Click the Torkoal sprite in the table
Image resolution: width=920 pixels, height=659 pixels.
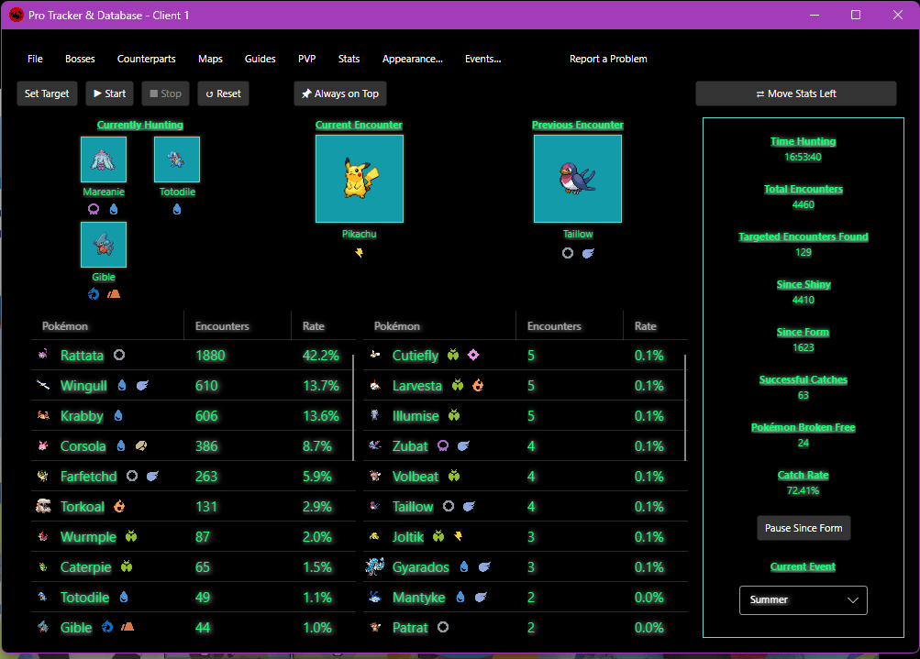[43, 506]
